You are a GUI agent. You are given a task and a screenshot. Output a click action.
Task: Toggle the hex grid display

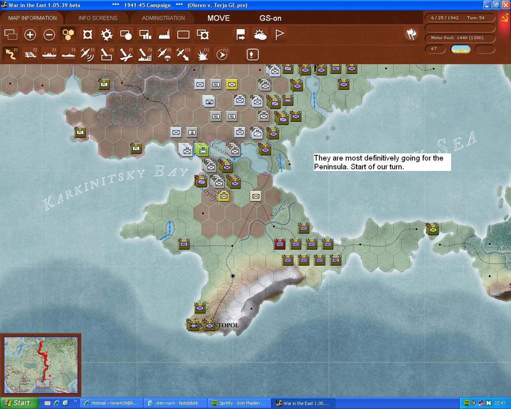[68, 35]
